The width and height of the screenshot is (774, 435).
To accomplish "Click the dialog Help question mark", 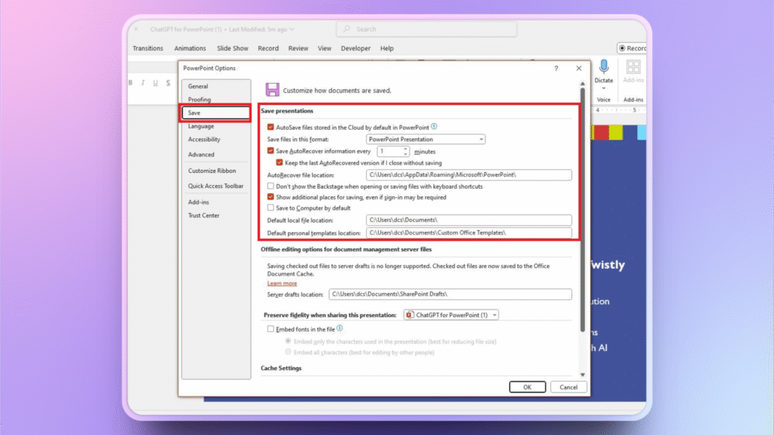I will tap(556, 68).
